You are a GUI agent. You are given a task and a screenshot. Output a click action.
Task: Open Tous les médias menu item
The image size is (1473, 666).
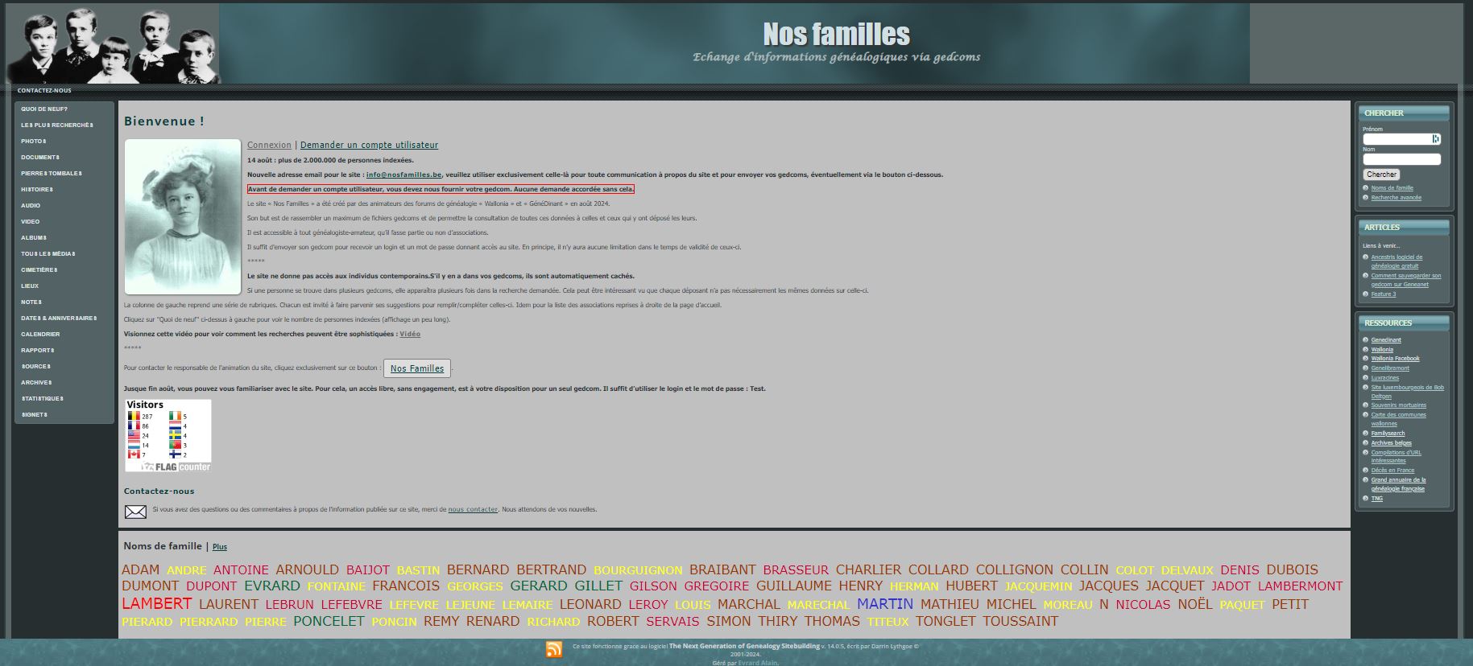(x=48, y=254)
